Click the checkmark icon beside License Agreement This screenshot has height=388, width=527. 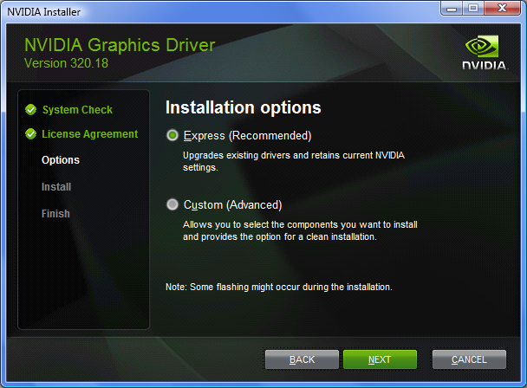(x=30, y=134)
